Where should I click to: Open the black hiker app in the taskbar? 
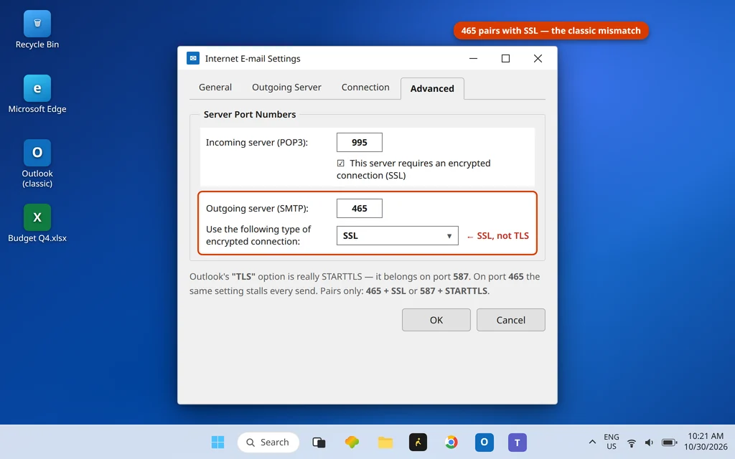pos(418,442)
